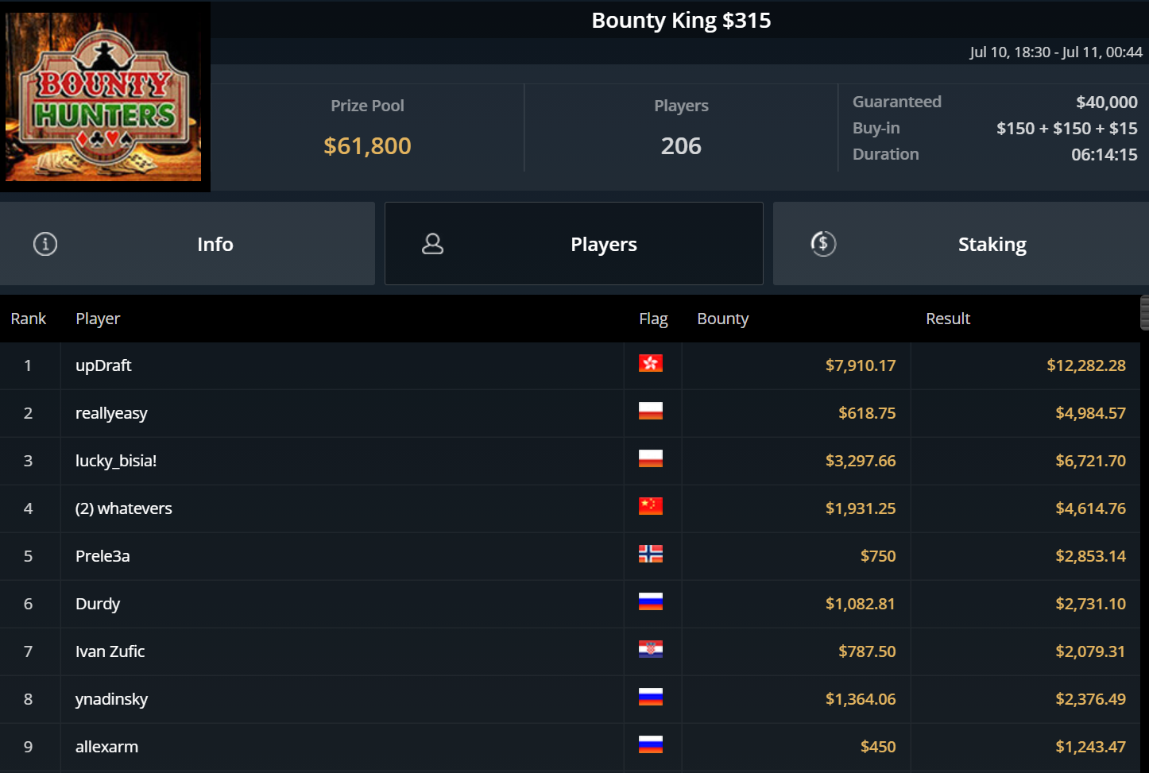Click the Russia flag beside Durdy
1149x773 pixels.
(650, 602)
